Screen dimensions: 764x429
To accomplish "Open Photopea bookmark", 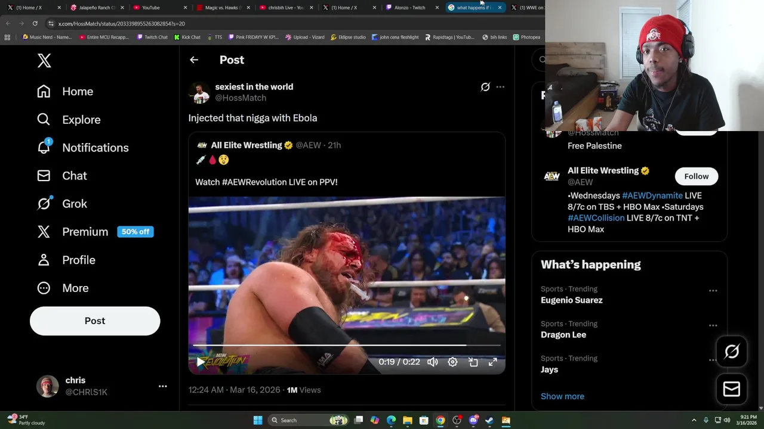I will [x=526, y=37].
